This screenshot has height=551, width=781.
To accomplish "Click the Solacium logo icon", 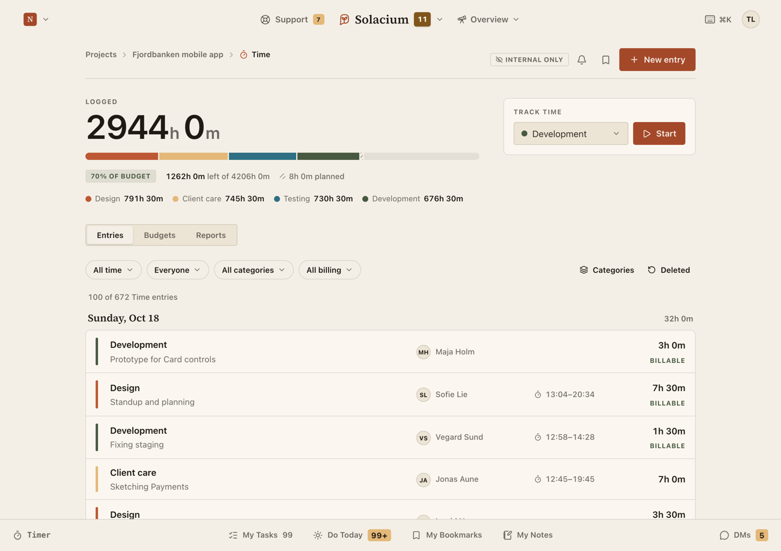I will (x=344, y=19).
